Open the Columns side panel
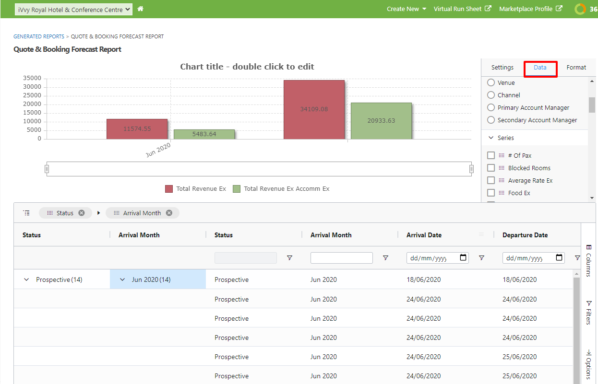Screen dimensions: 598x384 pos(588,260)
